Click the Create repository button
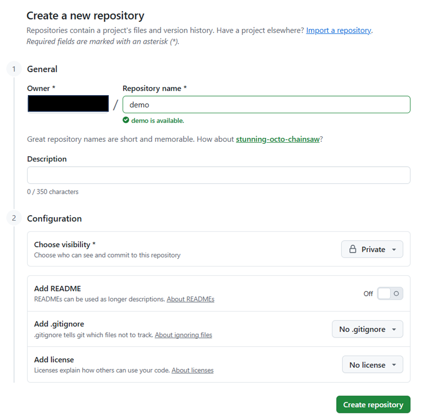This screenshot has width=426, height=417. click(373, 404)
